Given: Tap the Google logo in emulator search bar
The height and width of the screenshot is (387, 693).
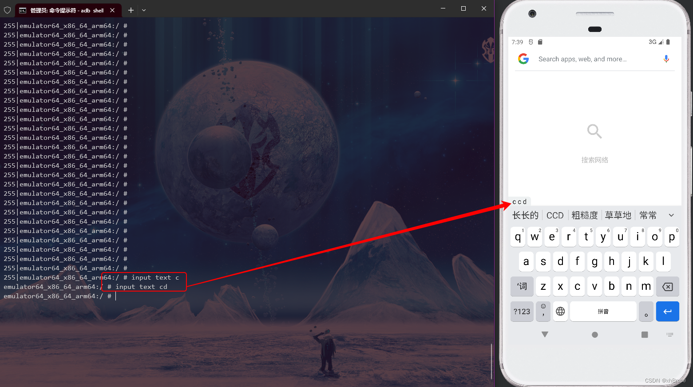Looking at the screenshot, I should click(x=523, y=59).
